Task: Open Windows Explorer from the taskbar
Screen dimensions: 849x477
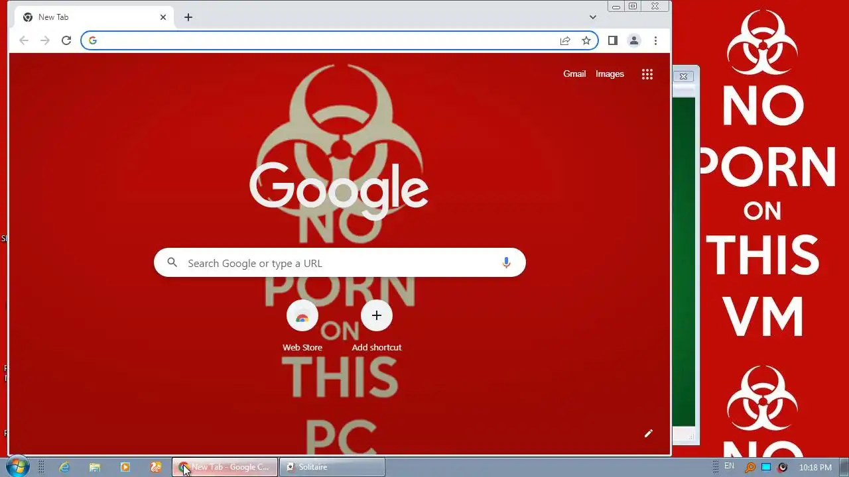Action: point(95,467)
